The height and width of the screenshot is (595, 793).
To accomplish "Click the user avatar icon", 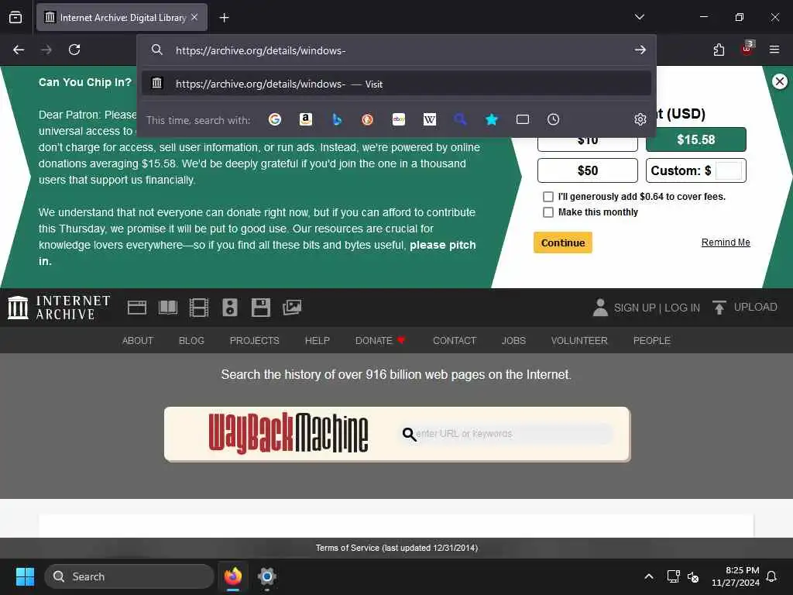I will [x=600, y=308].
